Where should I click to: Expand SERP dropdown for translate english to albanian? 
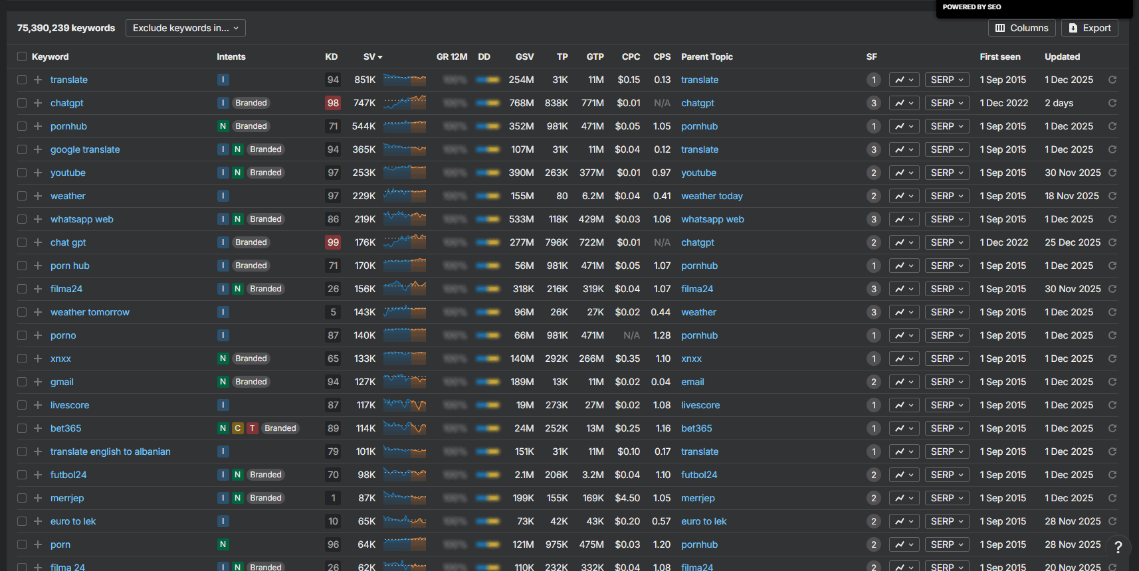click(x=947, y=451)
